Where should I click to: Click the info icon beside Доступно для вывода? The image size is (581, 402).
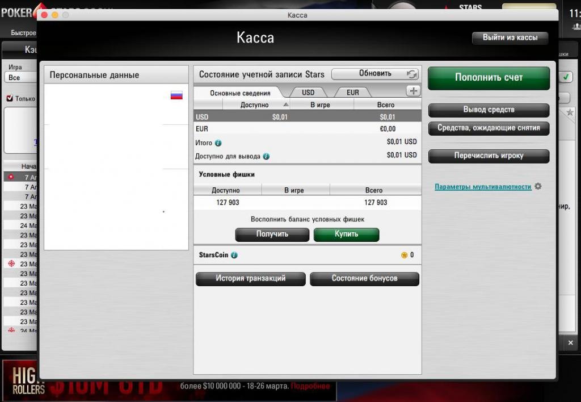pyautogui.click(x=266, y=157)
